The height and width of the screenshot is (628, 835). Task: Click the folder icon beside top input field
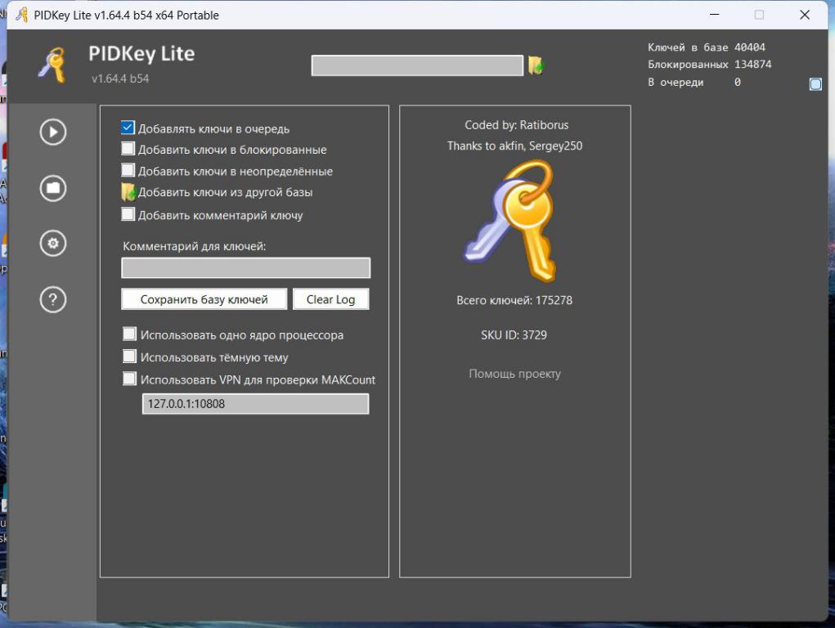coord(536,66)
